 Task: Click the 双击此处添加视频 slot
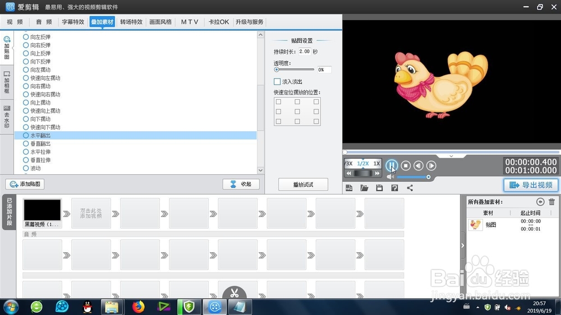[x=91, y=214]
